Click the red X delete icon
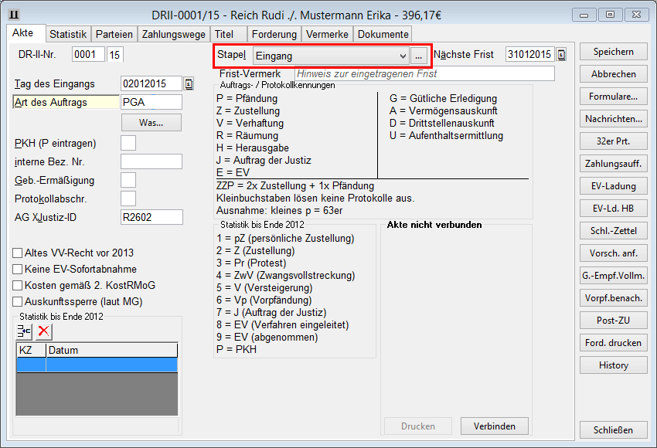Image resolution: width=657 pixels, height=448 pixels. point(44,331)
